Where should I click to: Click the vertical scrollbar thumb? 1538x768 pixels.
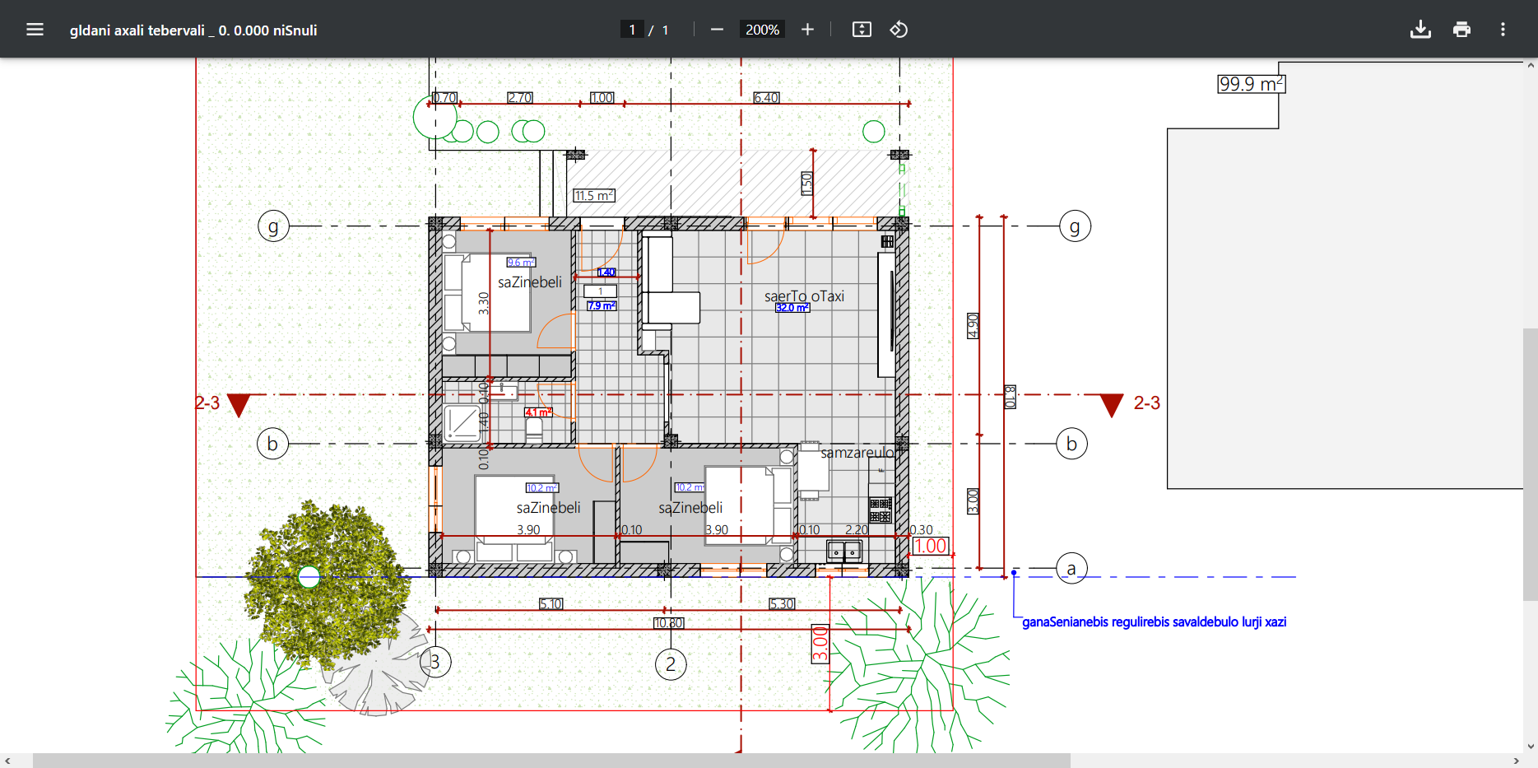coord(1531,464)
